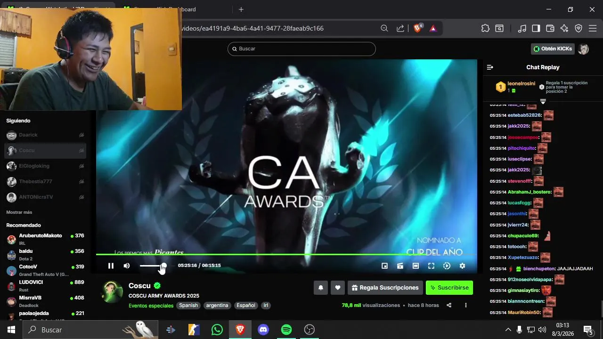The width and height of the screenshot is (603, 339).
Task: Open OBS Studio from the taskbar
Action: 310,330
